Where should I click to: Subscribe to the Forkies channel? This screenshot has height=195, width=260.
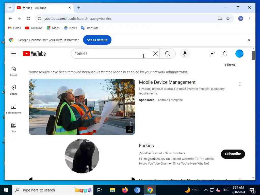pyautogui.click(x=233, y=154)
